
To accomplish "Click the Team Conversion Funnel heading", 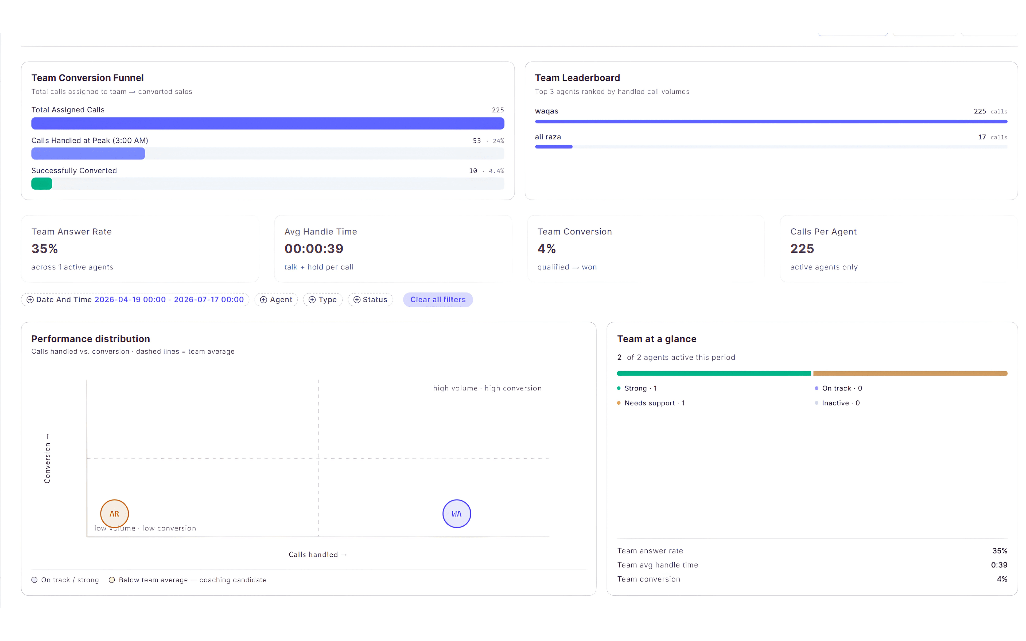I will pyautogui.click(x=87, y=78).
